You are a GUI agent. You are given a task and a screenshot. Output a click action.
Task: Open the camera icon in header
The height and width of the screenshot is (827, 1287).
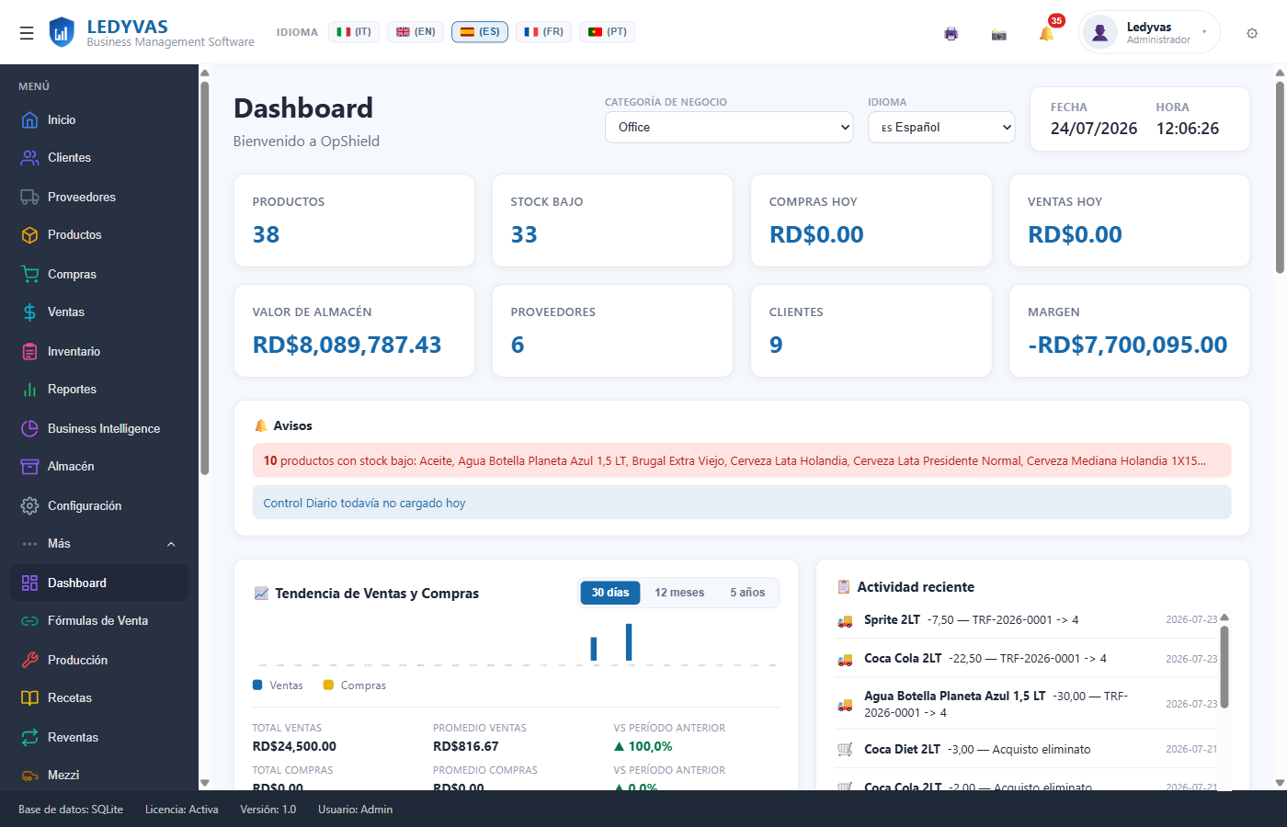[x=999, y=34]
